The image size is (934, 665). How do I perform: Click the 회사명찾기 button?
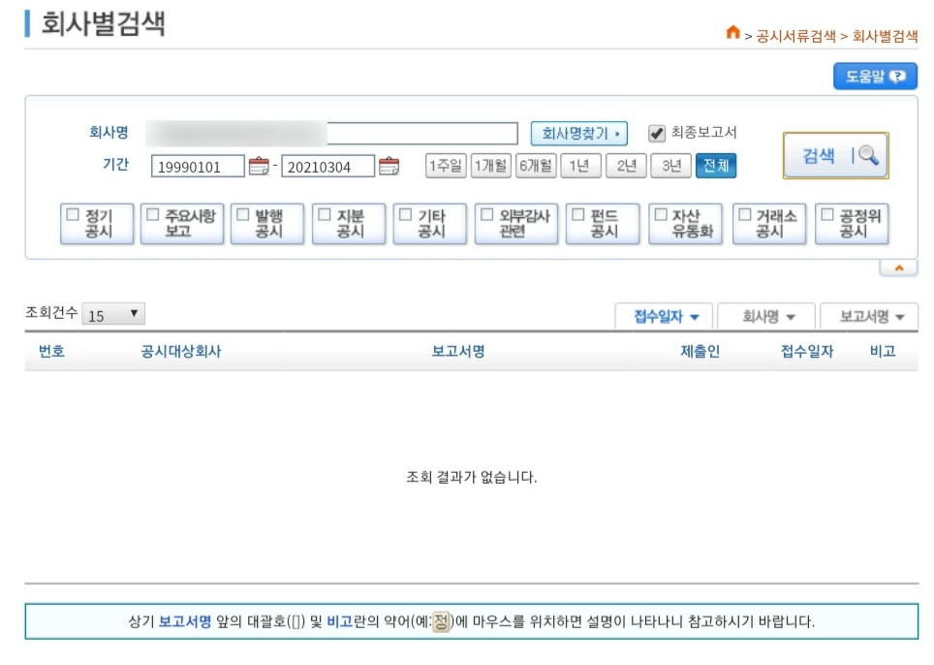(x=578, y=133)
